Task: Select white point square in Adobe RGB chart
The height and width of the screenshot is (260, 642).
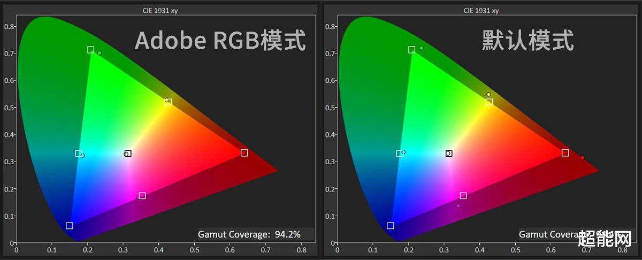Action: tap(128, 154)
